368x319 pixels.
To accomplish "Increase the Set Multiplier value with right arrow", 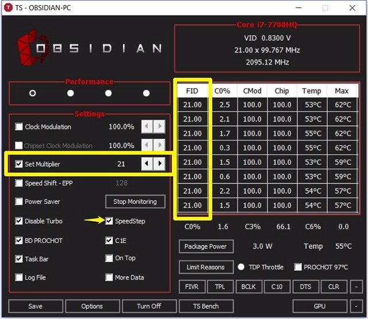I will tap(159, 164).
